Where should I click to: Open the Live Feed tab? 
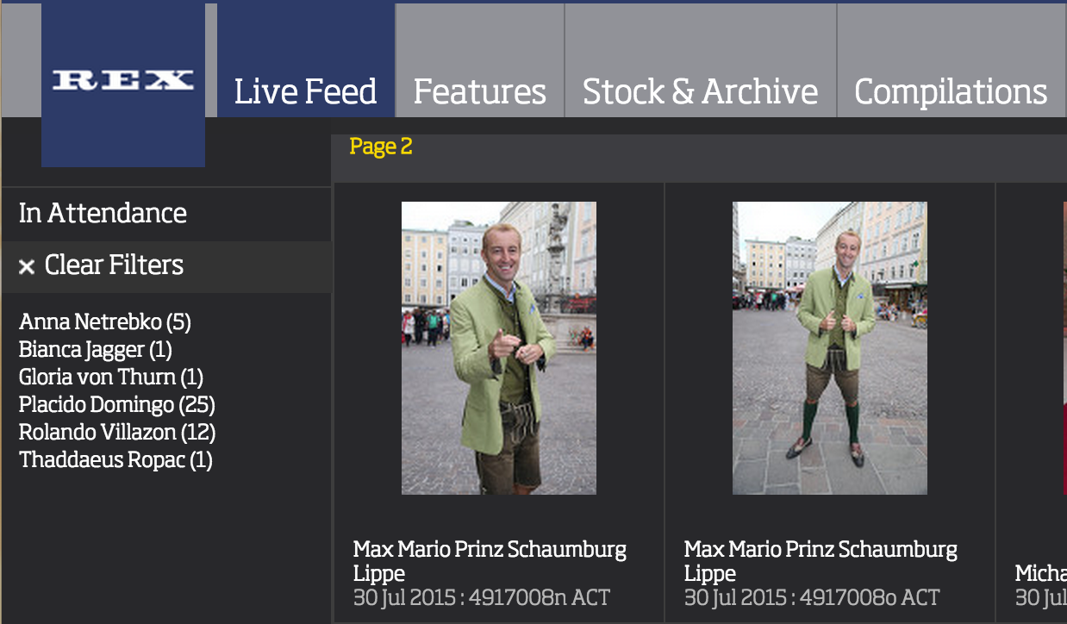click(305, 91)
